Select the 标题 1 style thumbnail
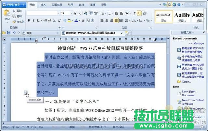Viewport: 208px width, 131px height. pyautogui.click(x=182, y=17)
